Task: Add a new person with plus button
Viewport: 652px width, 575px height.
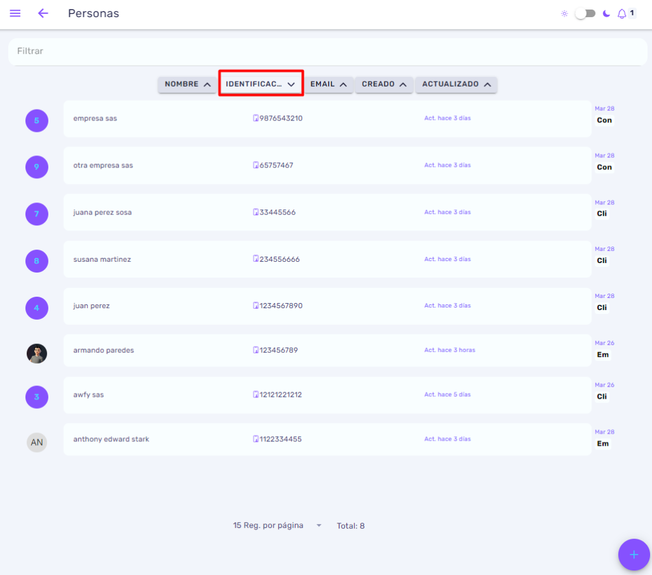Action: [634, 555]
